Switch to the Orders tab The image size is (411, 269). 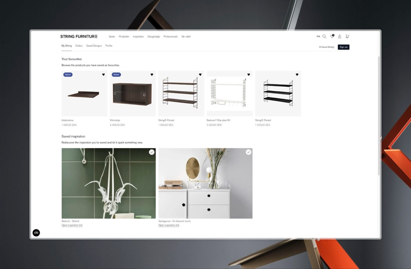click(x=79, y=46)
